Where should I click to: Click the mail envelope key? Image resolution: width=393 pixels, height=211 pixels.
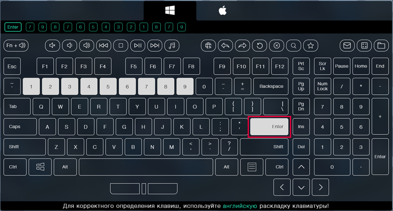pyautogui.click(x=347, y=46)
